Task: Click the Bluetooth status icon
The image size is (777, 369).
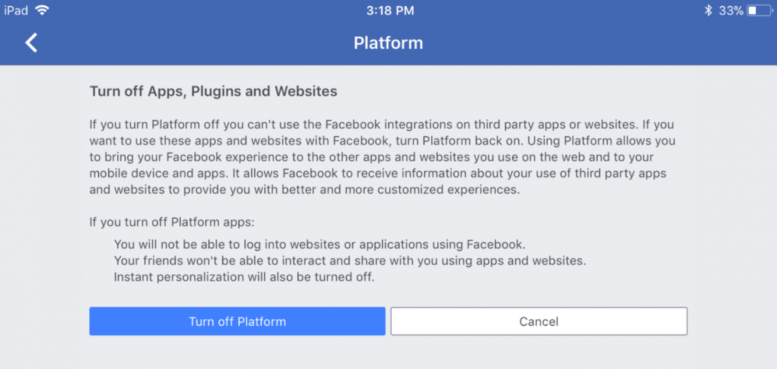Action: 710,10
